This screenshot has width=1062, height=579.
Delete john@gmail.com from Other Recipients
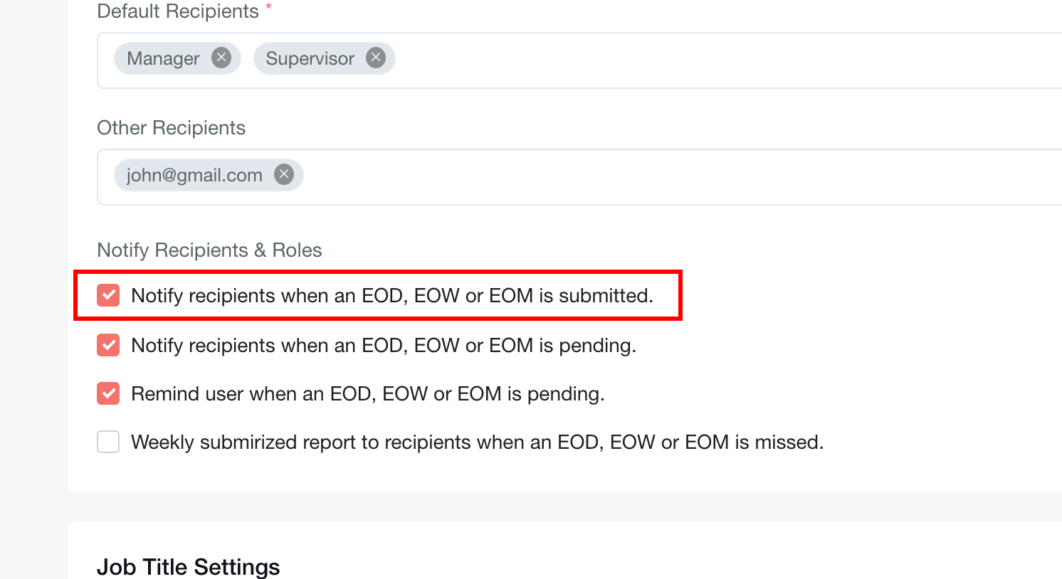284,174
